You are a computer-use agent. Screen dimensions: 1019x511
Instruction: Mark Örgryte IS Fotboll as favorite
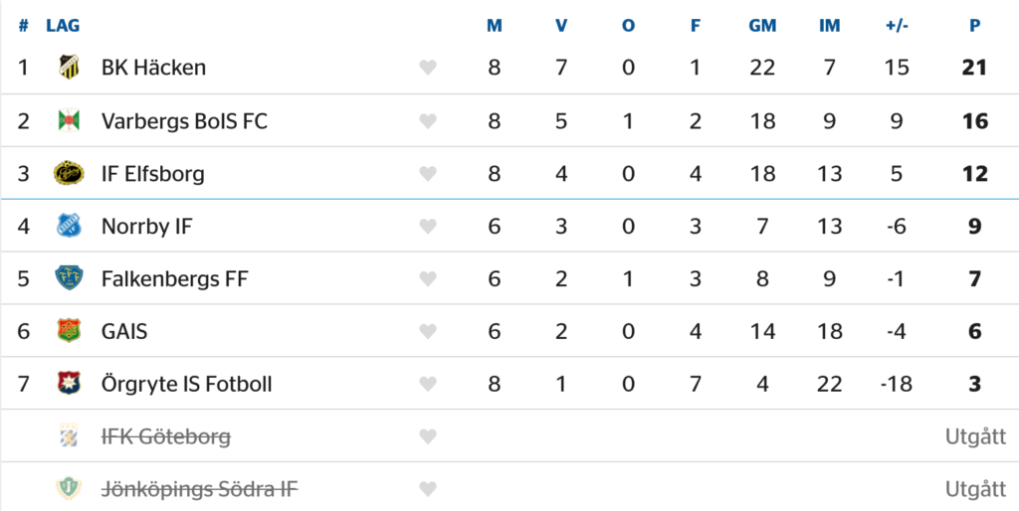click(428, 384)
